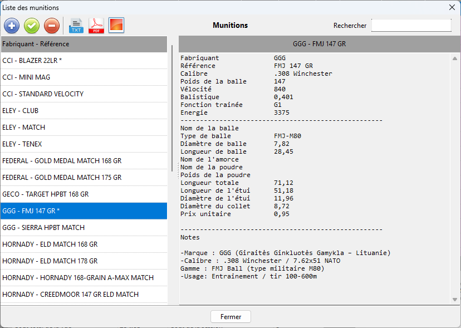This screenshot has width=461, height=328.
Task: Click the splitter grip between panels
Action: (x=178, y=171)
